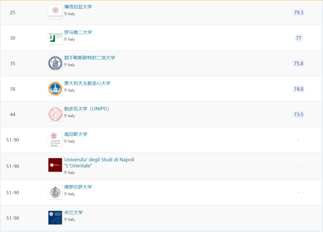Image resolution: width=323 pixels, height=232 pixels.
Task: Select rank number 38
Action: click(x=13, y=89)
